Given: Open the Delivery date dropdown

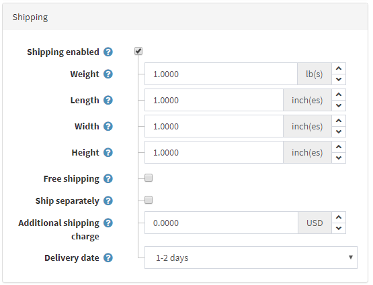Looking at the screenshot, I should 251,258.
